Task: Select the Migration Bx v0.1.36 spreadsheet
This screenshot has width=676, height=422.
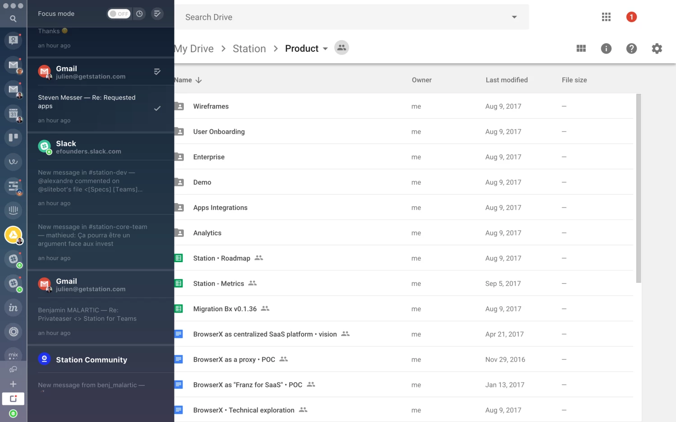Action: point(404,309)
